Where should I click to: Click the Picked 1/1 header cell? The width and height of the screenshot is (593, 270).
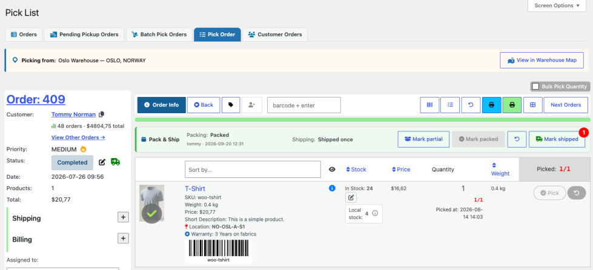point(554,169)
